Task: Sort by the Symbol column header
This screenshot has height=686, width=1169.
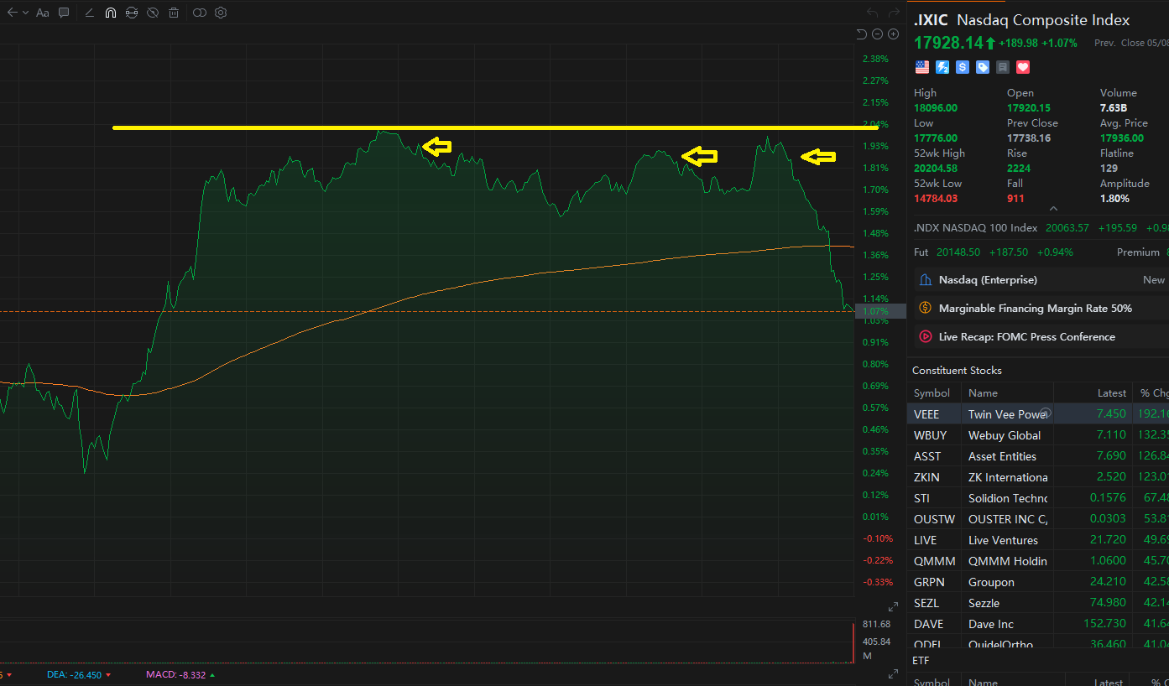Action: point(932,393)
